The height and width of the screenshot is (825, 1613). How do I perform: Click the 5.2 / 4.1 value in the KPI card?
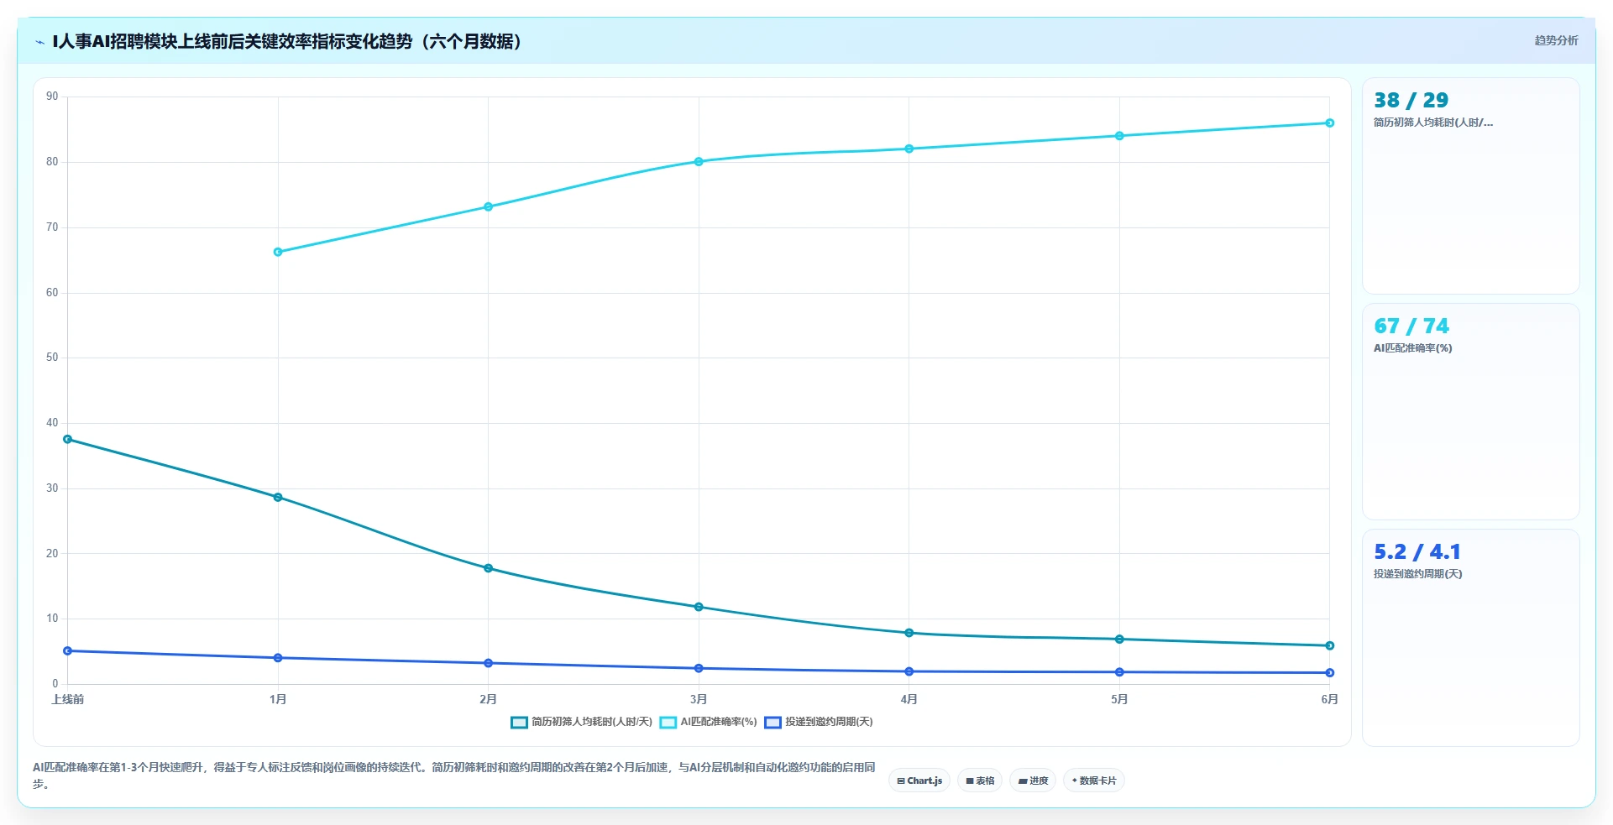[1417, 552]
